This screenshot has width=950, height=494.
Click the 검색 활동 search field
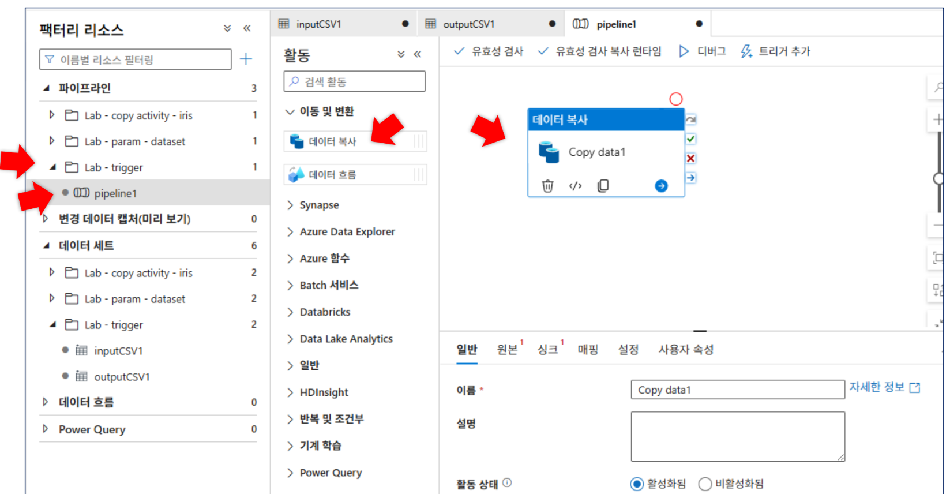(355, 81)
